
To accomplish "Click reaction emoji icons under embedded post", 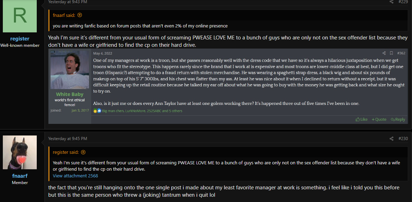I will pyautogui.click(x=97, y=111).
